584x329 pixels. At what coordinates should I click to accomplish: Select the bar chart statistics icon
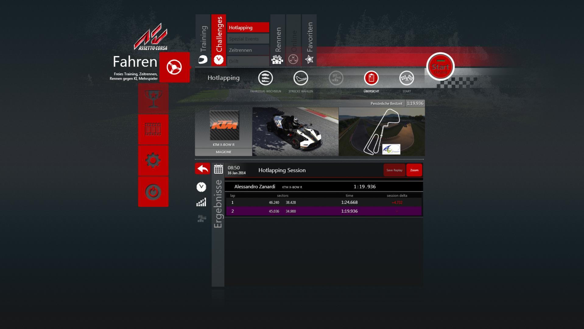click(201, 202)
